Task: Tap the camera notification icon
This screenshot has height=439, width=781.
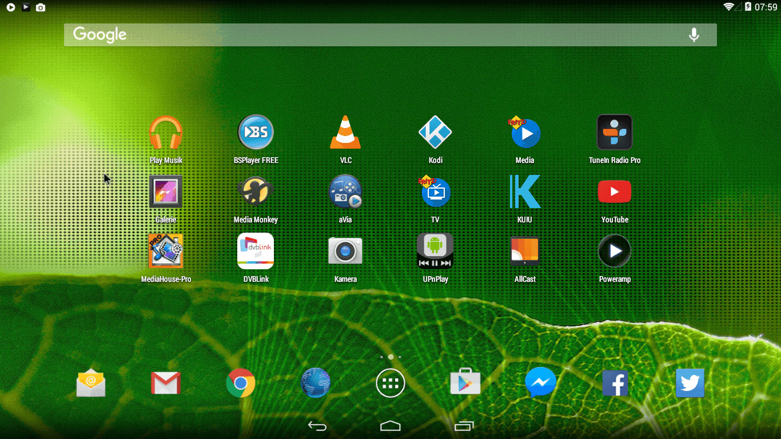Action: [x=41, y=7]
